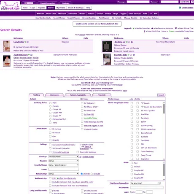Click the green verified V beside Izabell Sakura
The image size is (194, 194).
point(29,55)
